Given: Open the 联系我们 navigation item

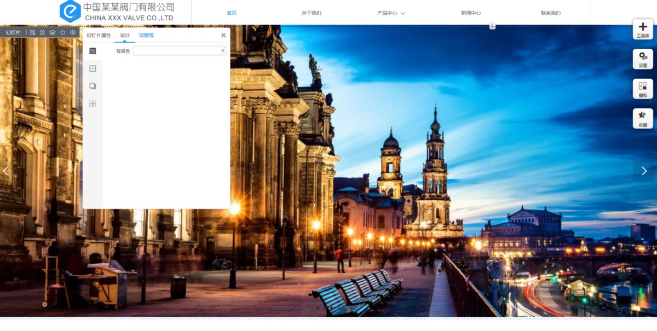Looking at the screenshot, I should click(551, 13).
